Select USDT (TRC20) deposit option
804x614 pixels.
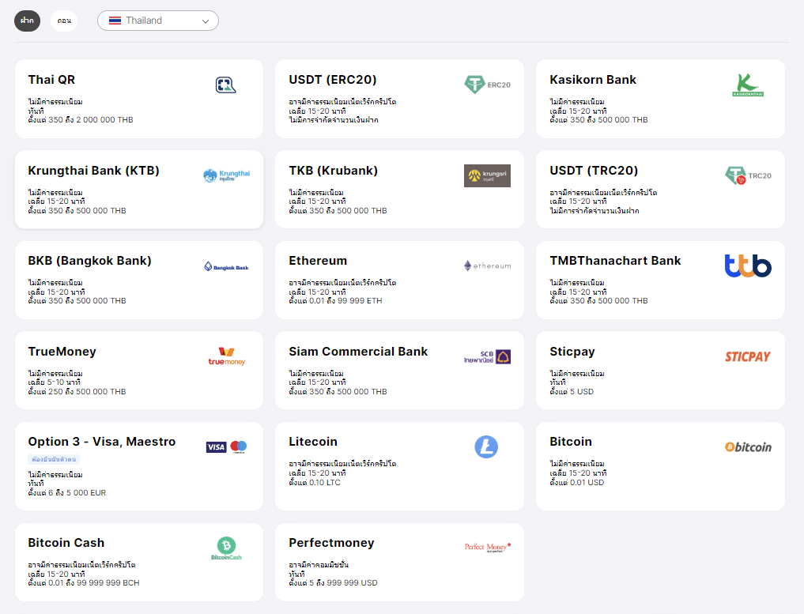[x=660, y=189]
